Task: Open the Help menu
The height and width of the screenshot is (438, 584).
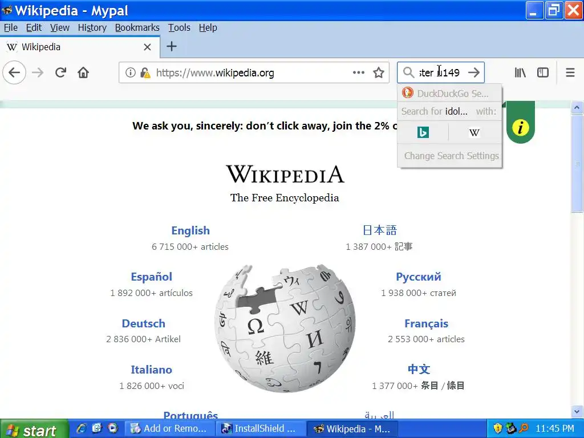Action: 208,27
